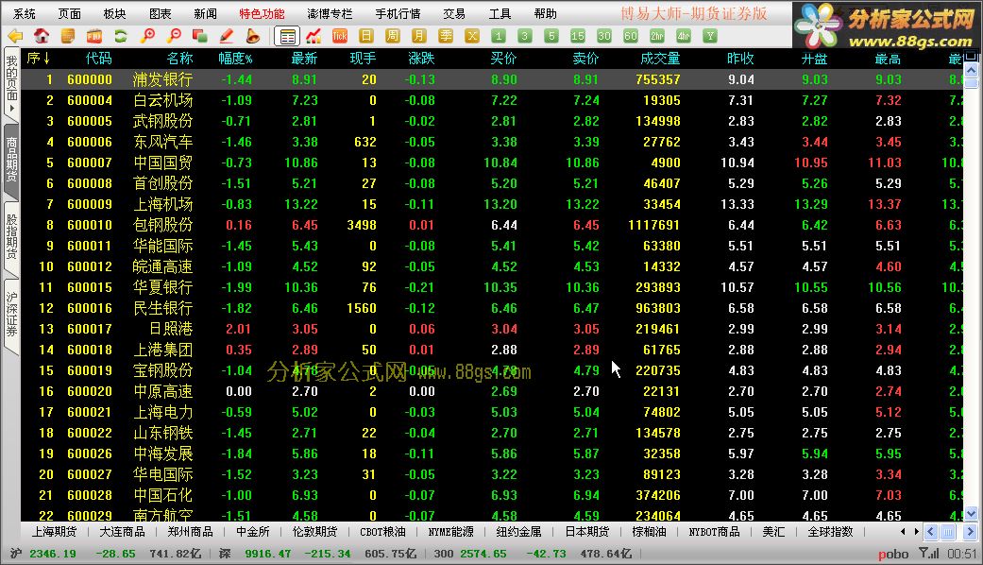
Task: Open the trend line chart icon
Action: [314, 36]
